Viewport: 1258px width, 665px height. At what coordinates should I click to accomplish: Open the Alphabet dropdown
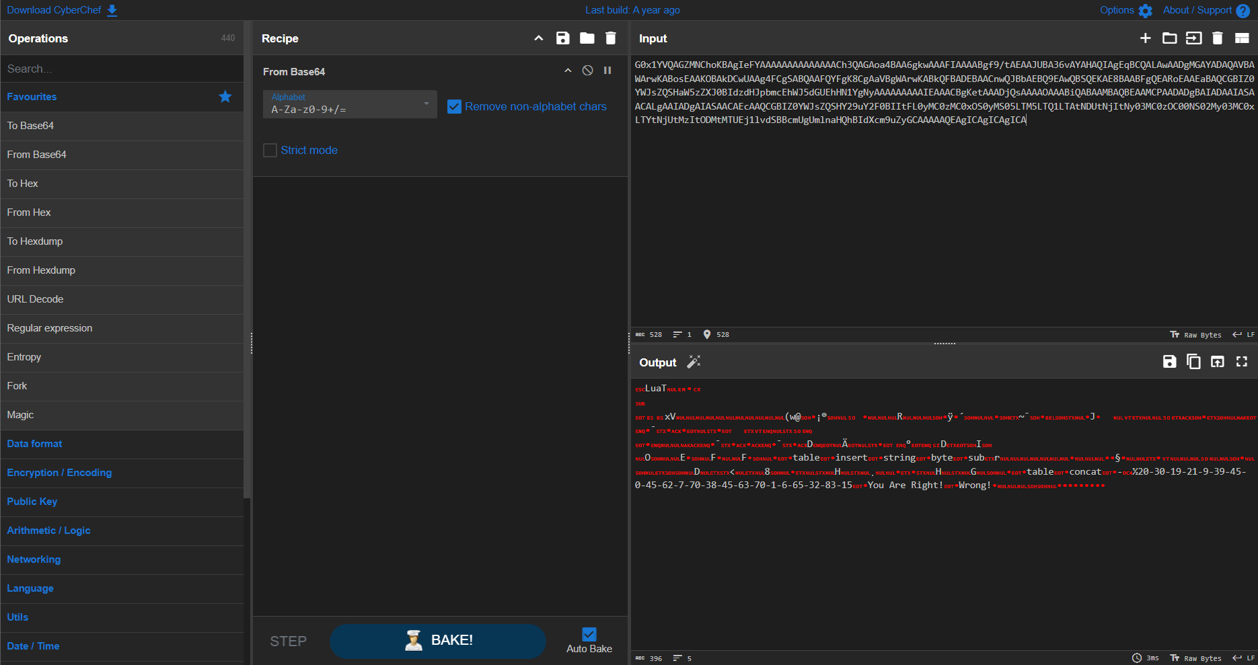[x=350, y=104]
